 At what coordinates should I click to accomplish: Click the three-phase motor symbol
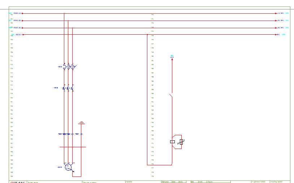pos(68,167)
